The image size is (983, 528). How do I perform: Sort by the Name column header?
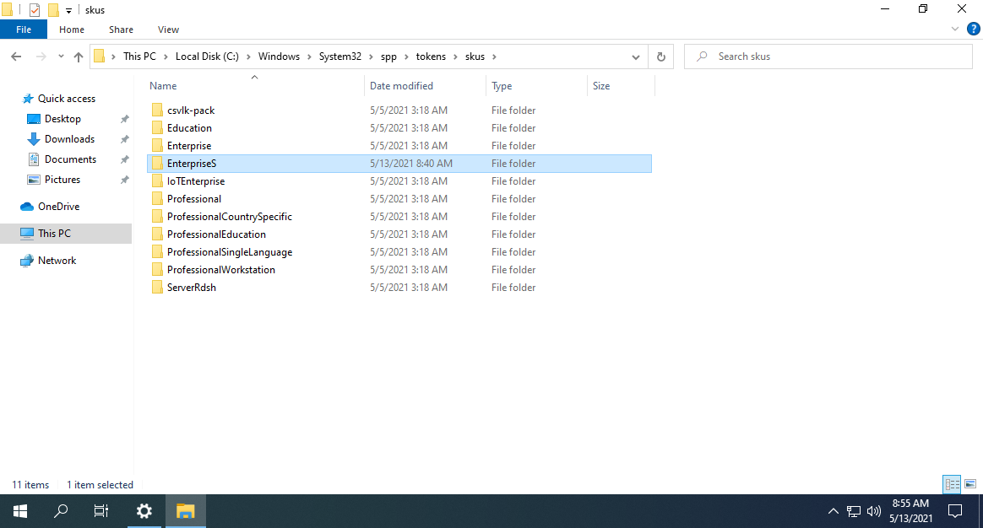tap(254, 86)
